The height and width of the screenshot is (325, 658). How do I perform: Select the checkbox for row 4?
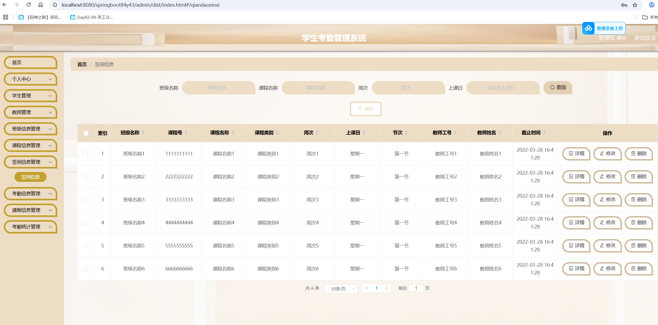click(x=85, y=223)
